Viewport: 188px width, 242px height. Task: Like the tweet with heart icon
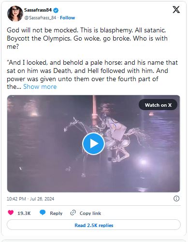click(x=11, y=213)
